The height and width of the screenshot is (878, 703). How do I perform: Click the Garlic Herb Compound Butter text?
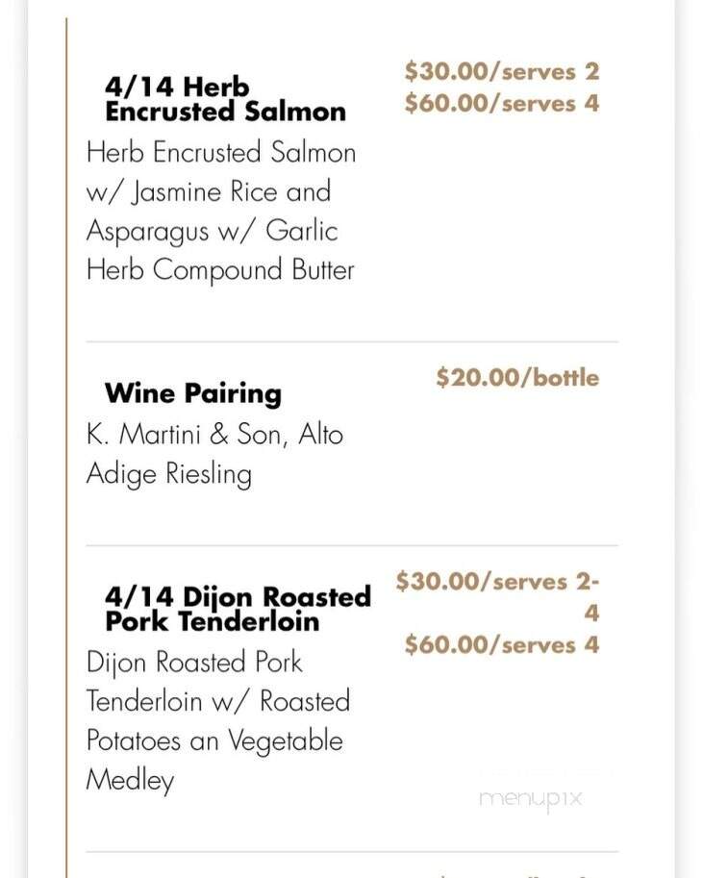(x=220, y=250)
